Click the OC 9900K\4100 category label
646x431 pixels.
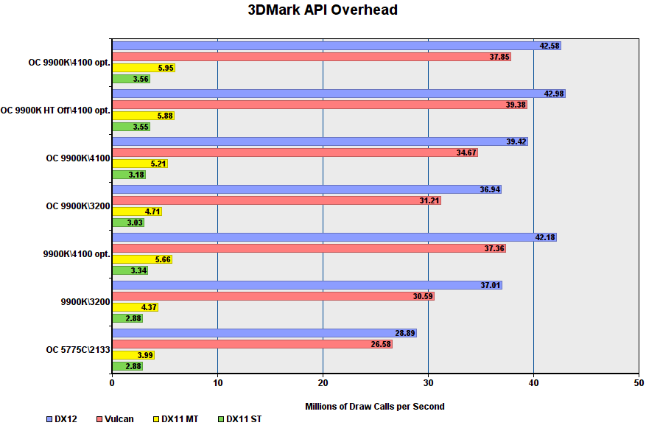click(x=78, y=158)
